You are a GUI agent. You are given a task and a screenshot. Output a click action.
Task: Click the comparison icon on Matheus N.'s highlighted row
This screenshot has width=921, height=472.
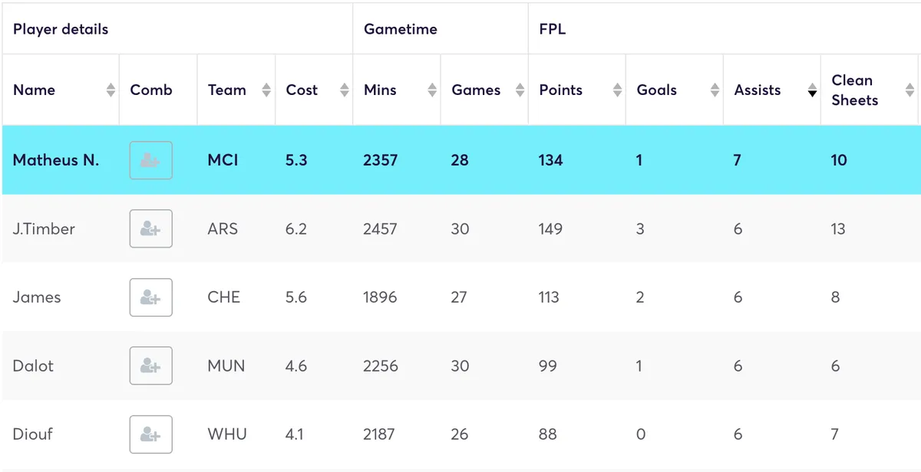coord(150,160)
